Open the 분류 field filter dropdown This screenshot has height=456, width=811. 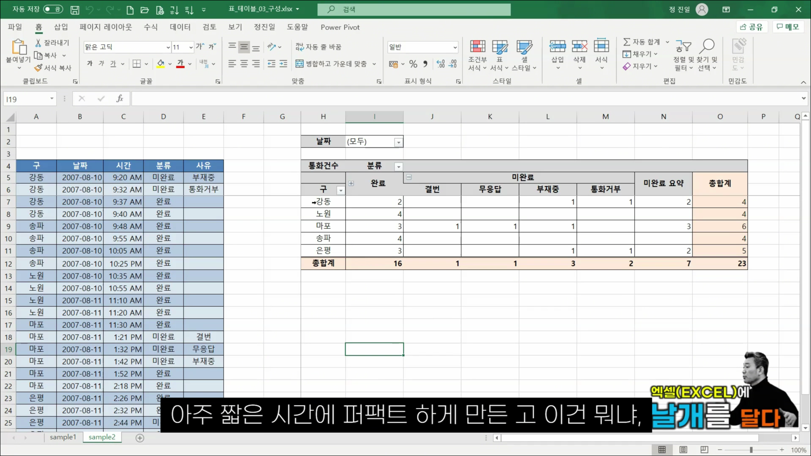tap(398, 166)
